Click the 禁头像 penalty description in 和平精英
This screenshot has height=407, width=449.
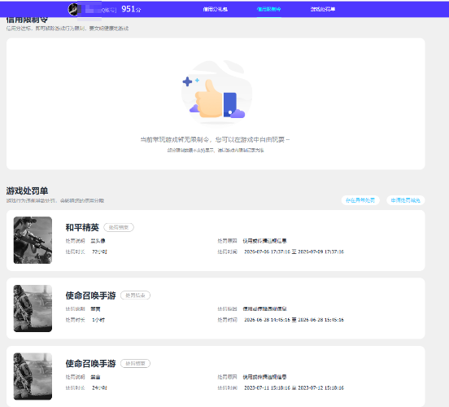[98, 241]
